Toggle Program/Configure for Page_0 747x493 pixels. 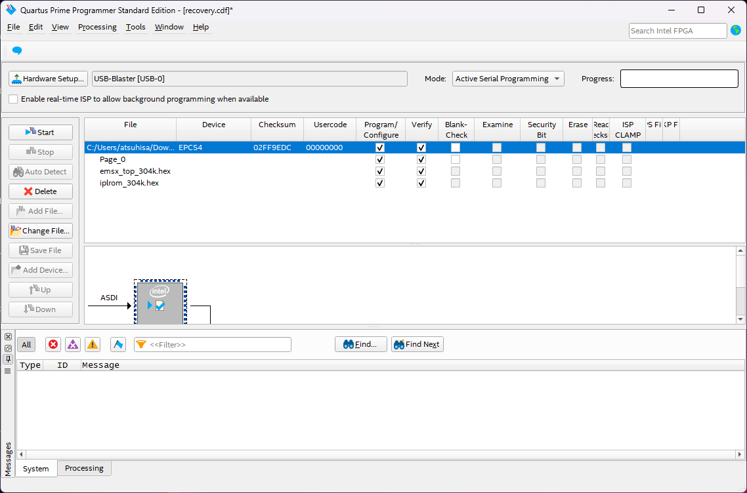379,159
